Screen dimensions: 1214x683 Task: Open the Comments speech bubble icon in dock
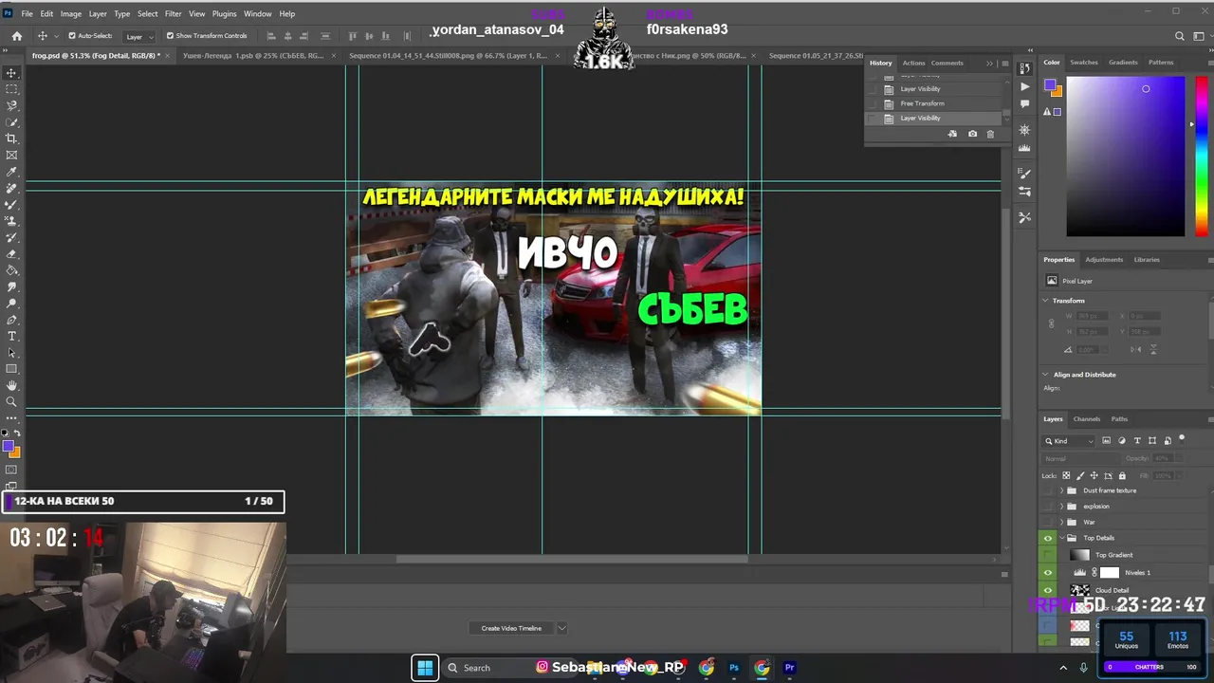(1024, 103)
